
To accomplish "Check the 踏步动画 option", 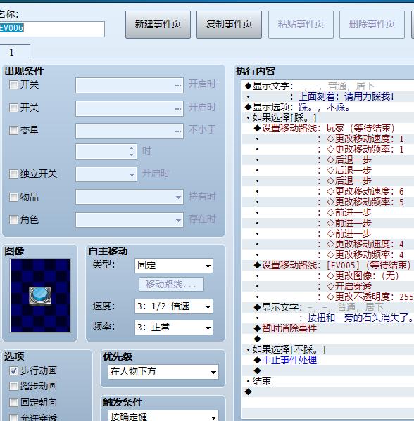I will coord(13,387).
